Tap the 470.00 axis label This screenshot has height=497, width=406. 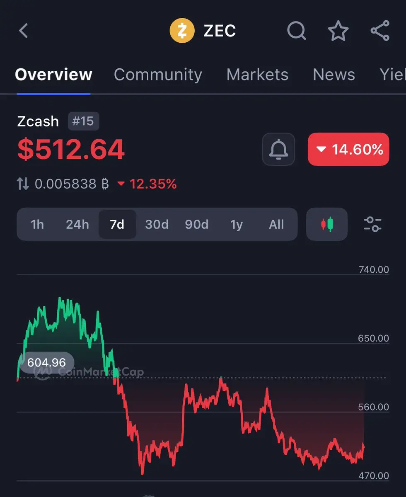[x=374, y=476]
